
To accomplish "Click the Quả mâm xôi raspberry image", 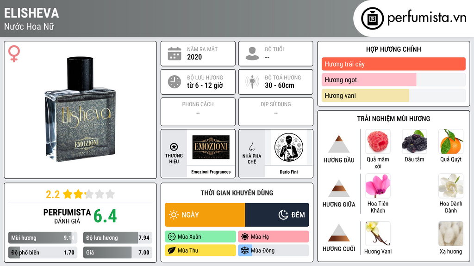I will click(x=378, y=142).
